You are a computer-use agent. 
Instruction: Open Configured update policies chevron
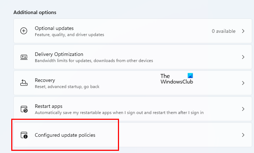point(243,135)
